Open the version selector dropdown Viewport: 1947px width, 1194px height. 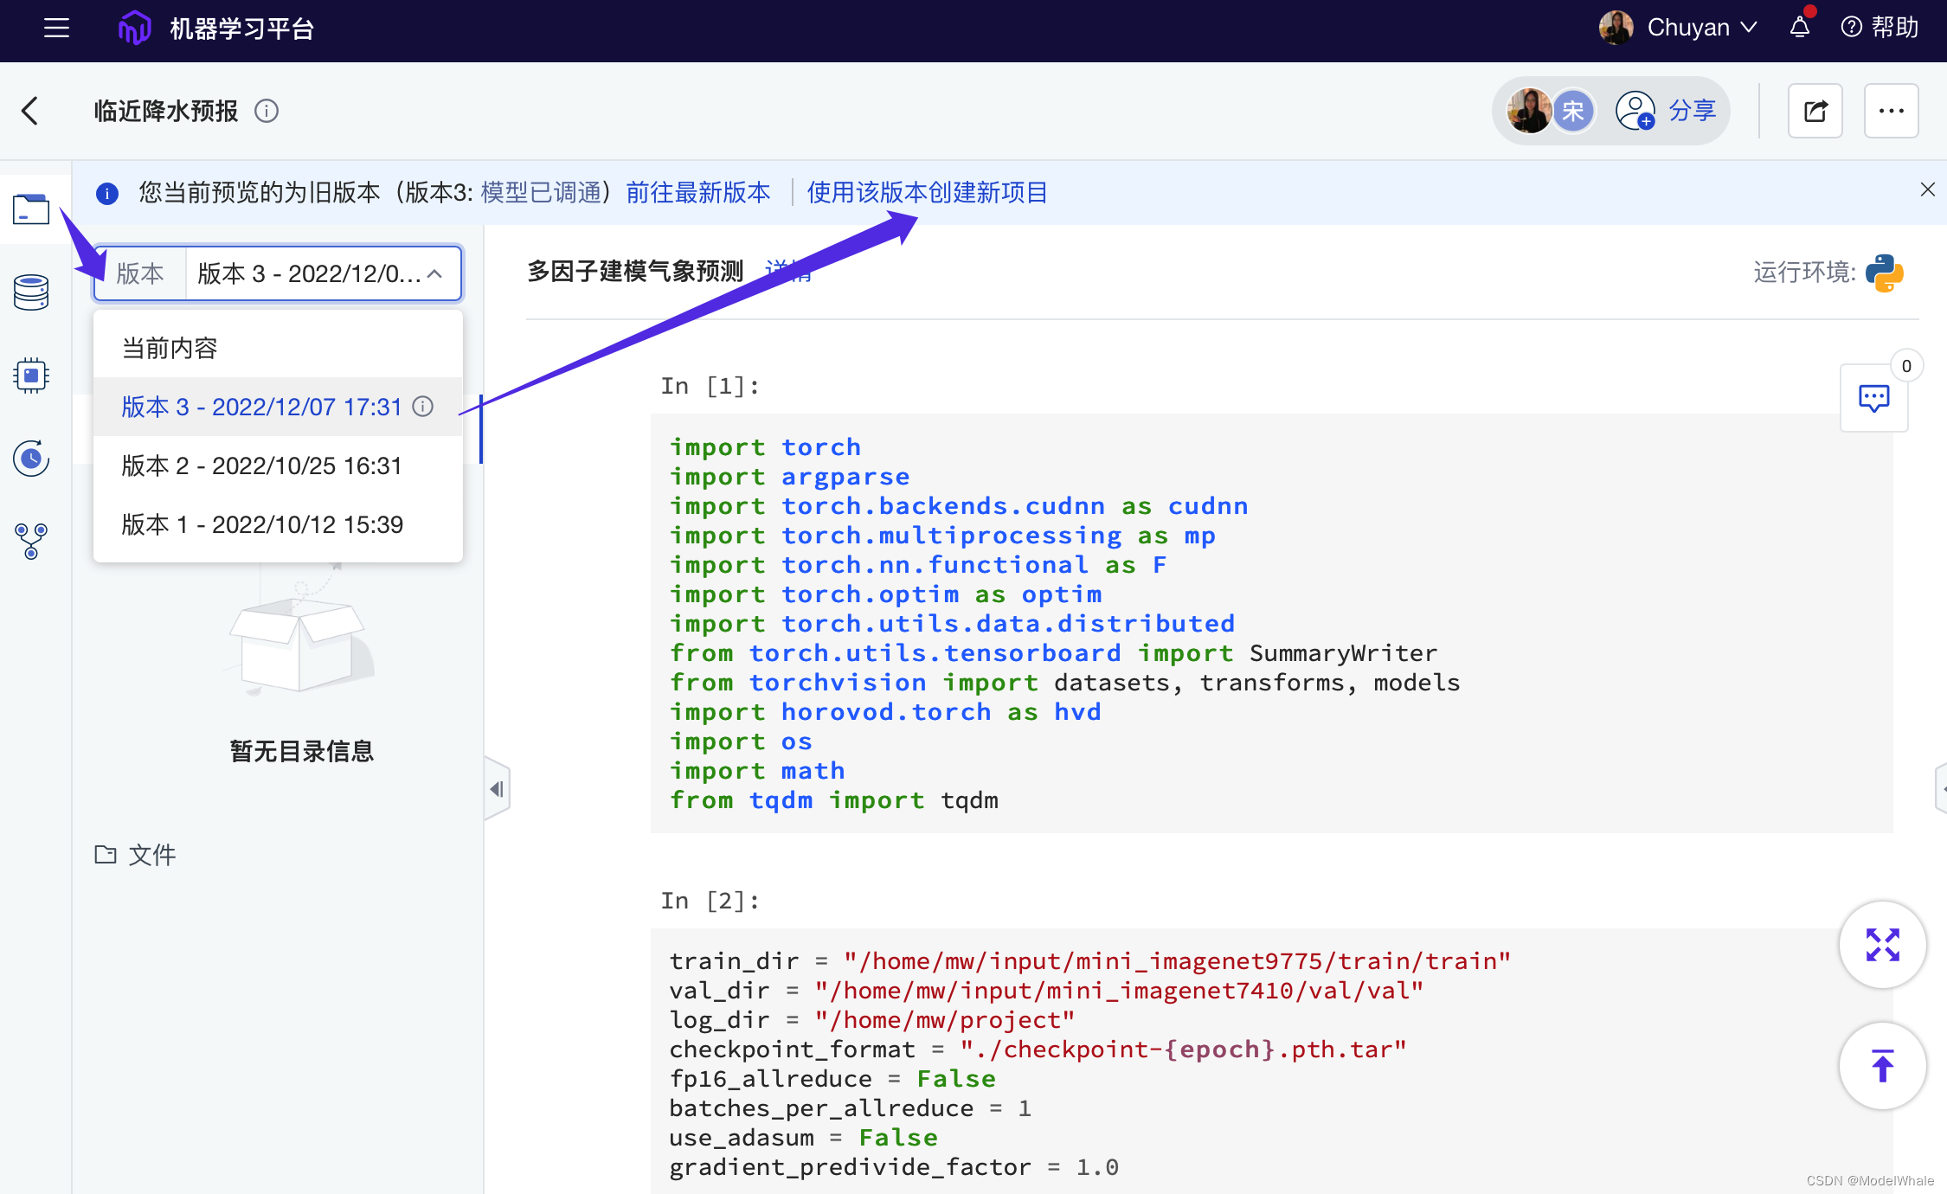[320, 273]
